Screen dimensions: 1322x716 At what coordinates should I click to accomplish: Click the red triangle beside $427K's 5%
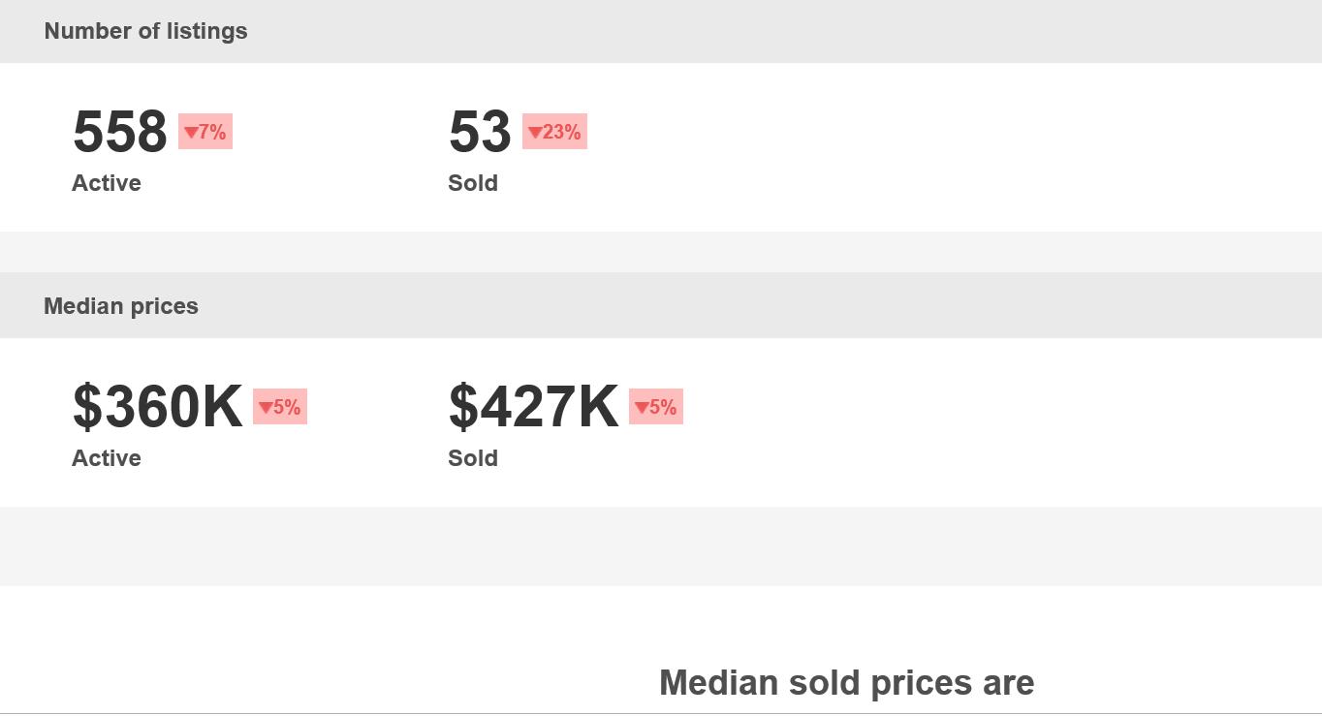[x=642, y=408]
